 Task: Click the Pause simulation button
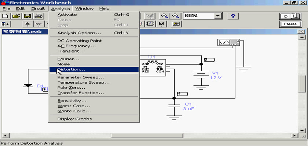pyautogui.click(x=290, y=24)
